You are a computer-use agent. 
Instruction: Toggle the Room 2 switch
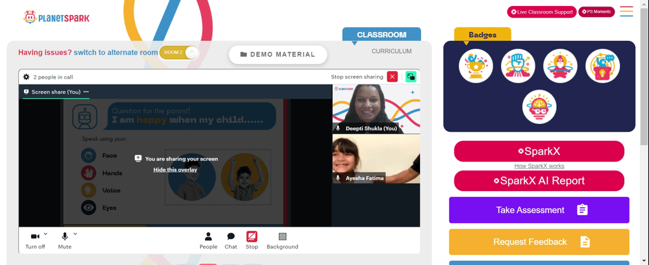click(179, 53)
